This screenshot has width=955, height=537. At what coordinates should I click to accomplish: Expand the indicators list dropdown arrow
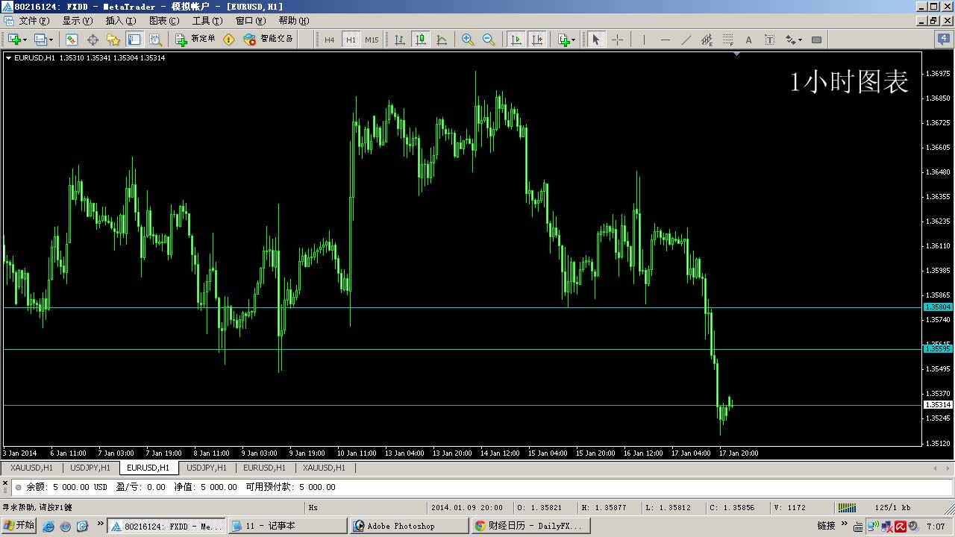coord(574,40)
